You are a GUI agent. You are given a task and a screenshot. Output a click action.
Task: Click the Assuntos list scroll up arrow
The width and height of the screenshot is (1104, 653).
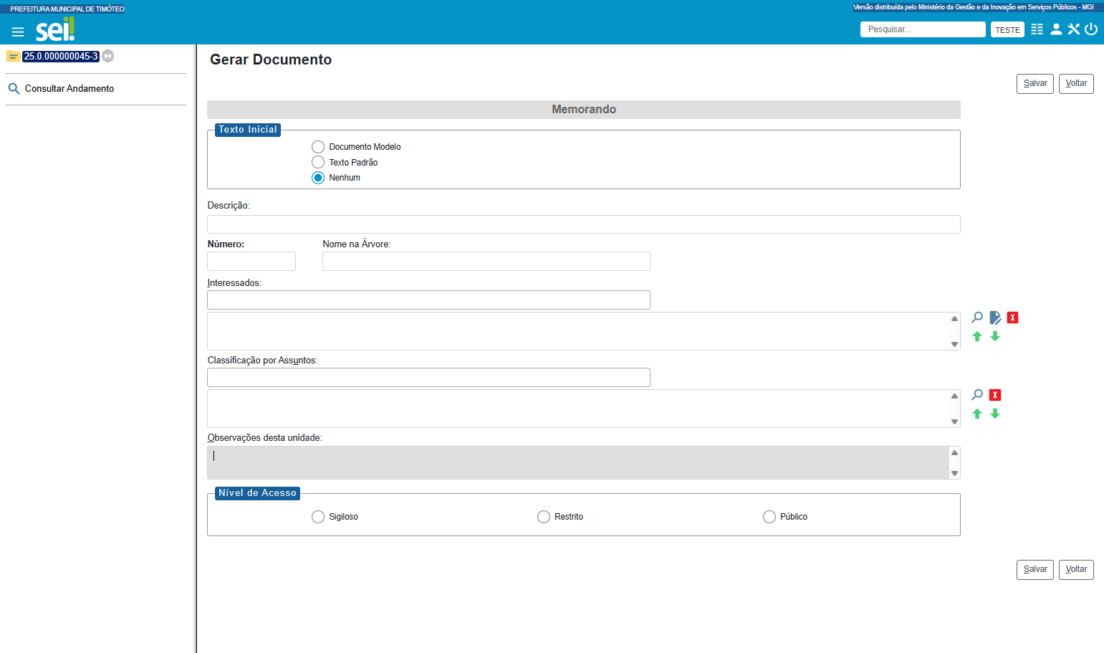(x=954, y=396)
